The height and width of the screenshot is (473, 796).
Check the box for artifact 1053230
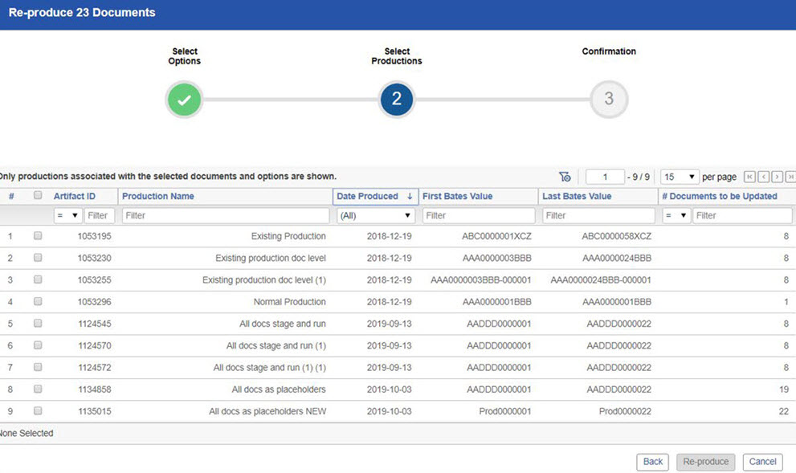click(x=38, y=257)
